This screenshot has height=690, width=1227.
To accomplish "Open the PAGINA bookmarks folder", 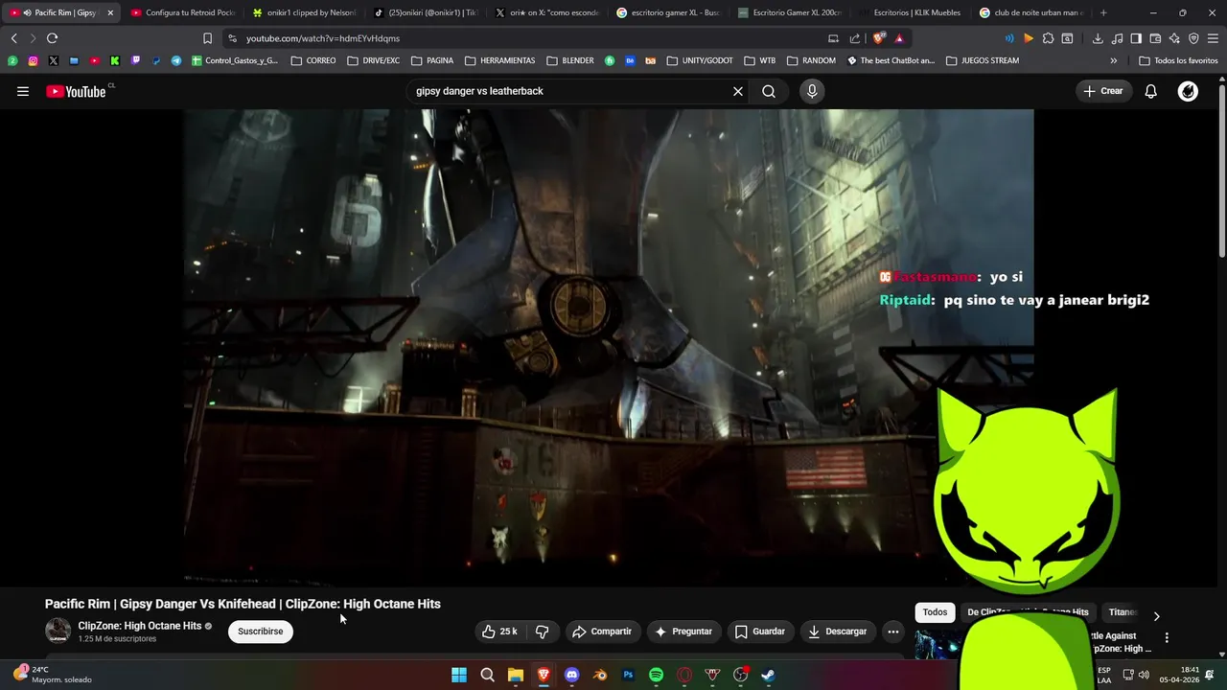I will (x=432, y=60).
